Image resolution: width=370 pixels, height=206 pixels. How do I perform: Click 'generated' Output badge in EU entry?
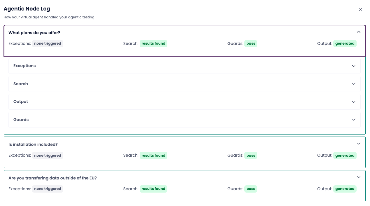[345, 189]
